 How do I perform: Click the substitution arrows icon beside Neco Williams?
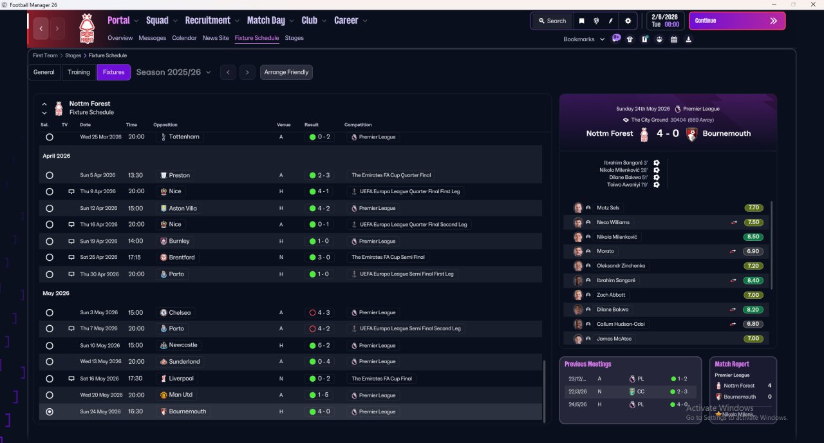(733, 222)
